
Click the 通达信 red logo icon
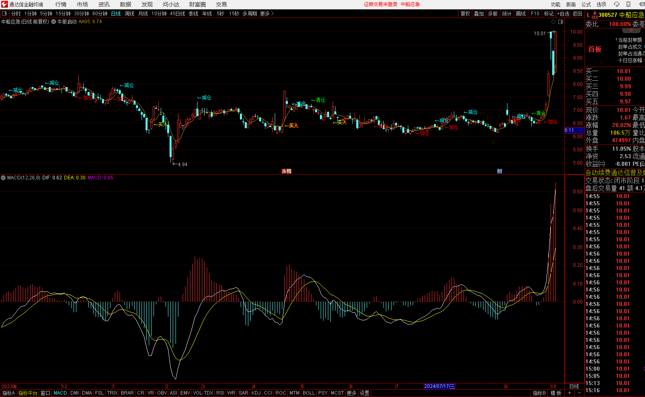[4, 4]
